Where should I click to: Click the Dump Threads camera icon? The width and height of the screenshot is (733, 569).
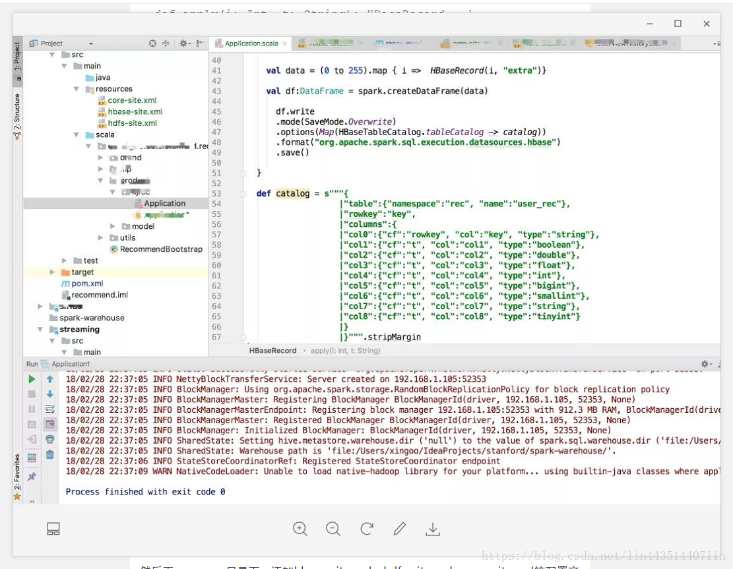(32, 424)
